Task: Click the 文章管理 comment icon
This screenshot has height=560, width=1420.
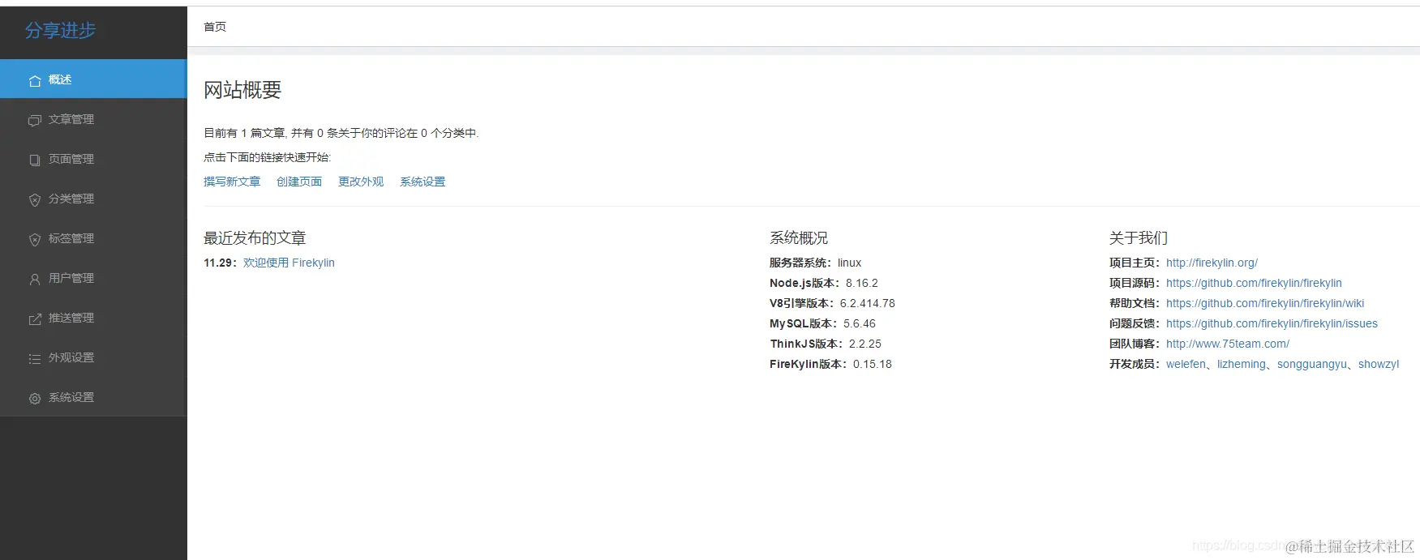Action: click(x=35, y=120)
